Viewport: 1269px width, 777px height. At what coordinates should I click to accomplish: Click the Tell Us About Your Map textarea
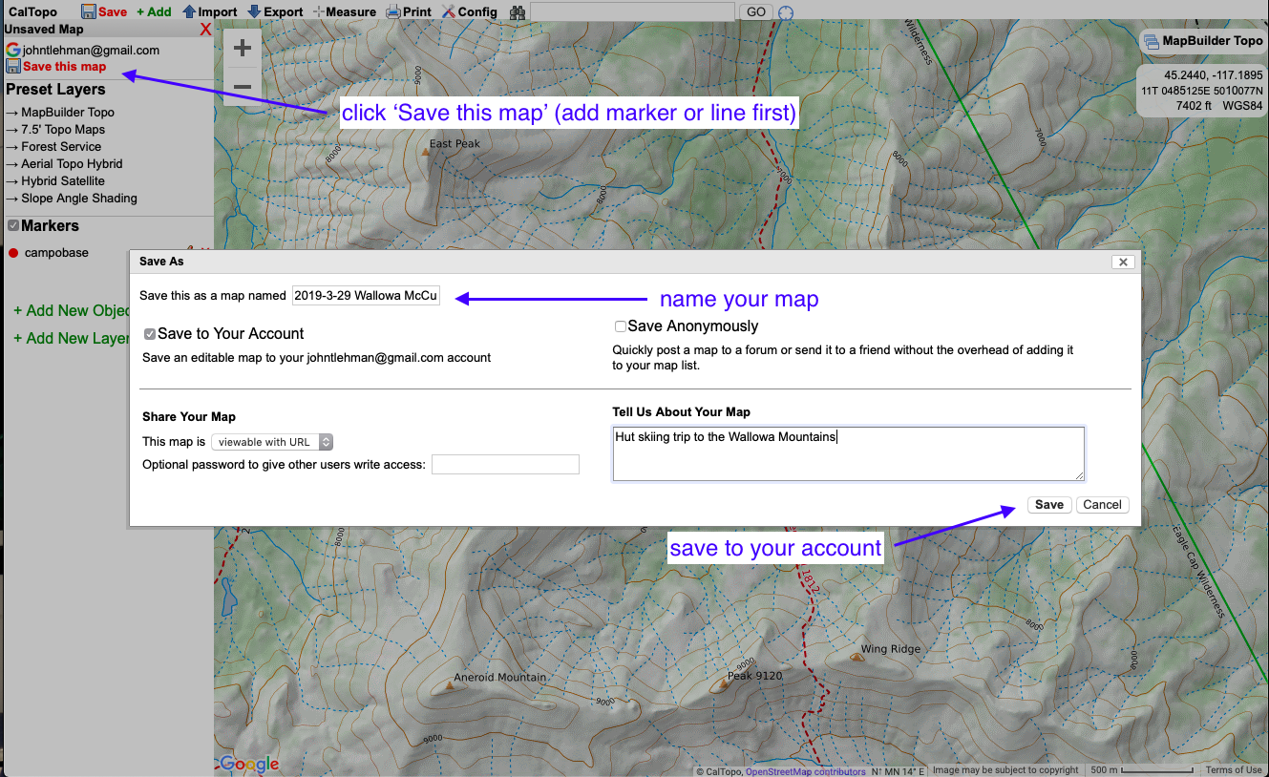(x=849, y=453)
